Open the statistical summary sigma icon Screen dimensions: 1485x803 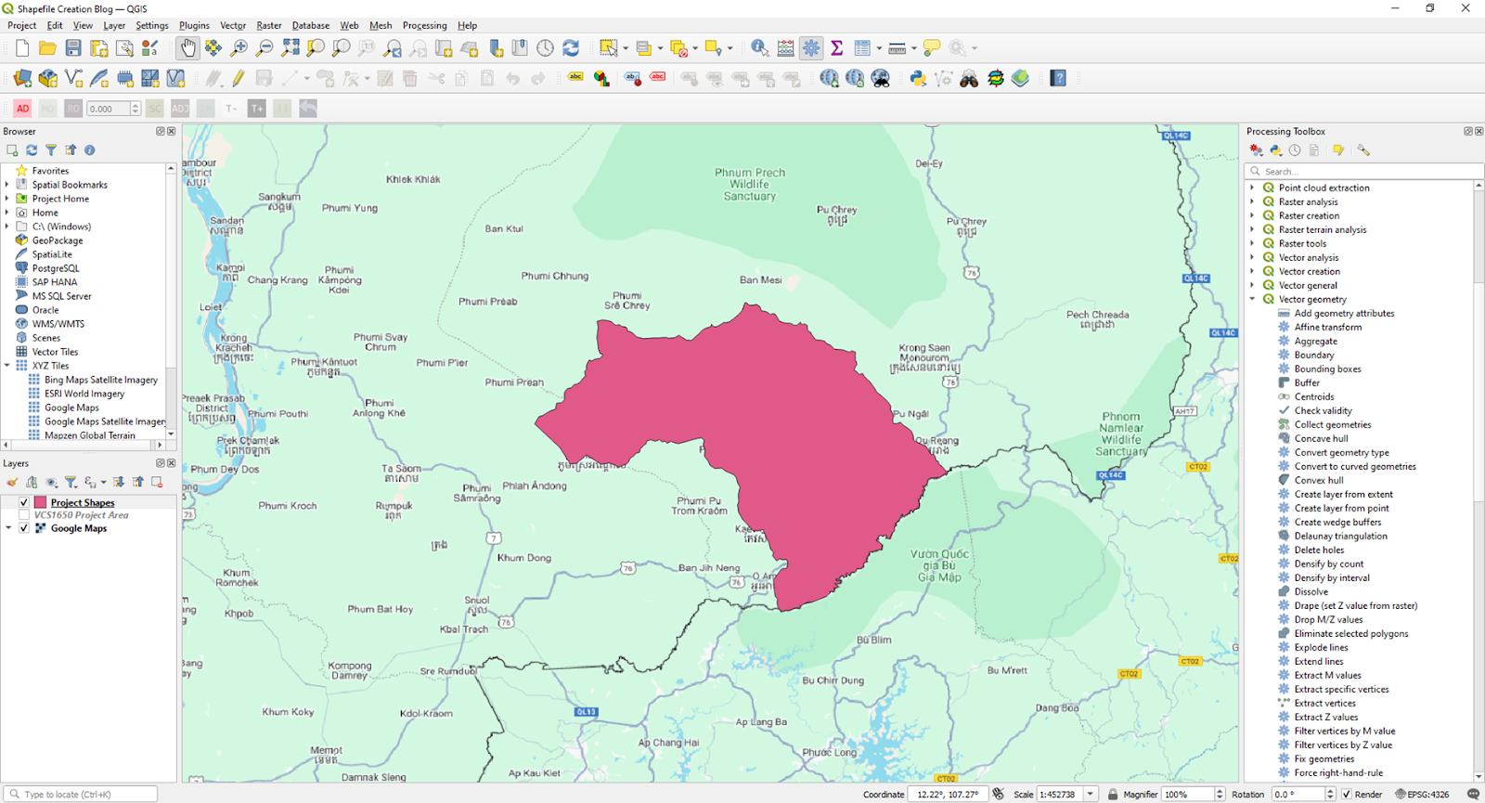pyautogui.click(x=836, y=48)
